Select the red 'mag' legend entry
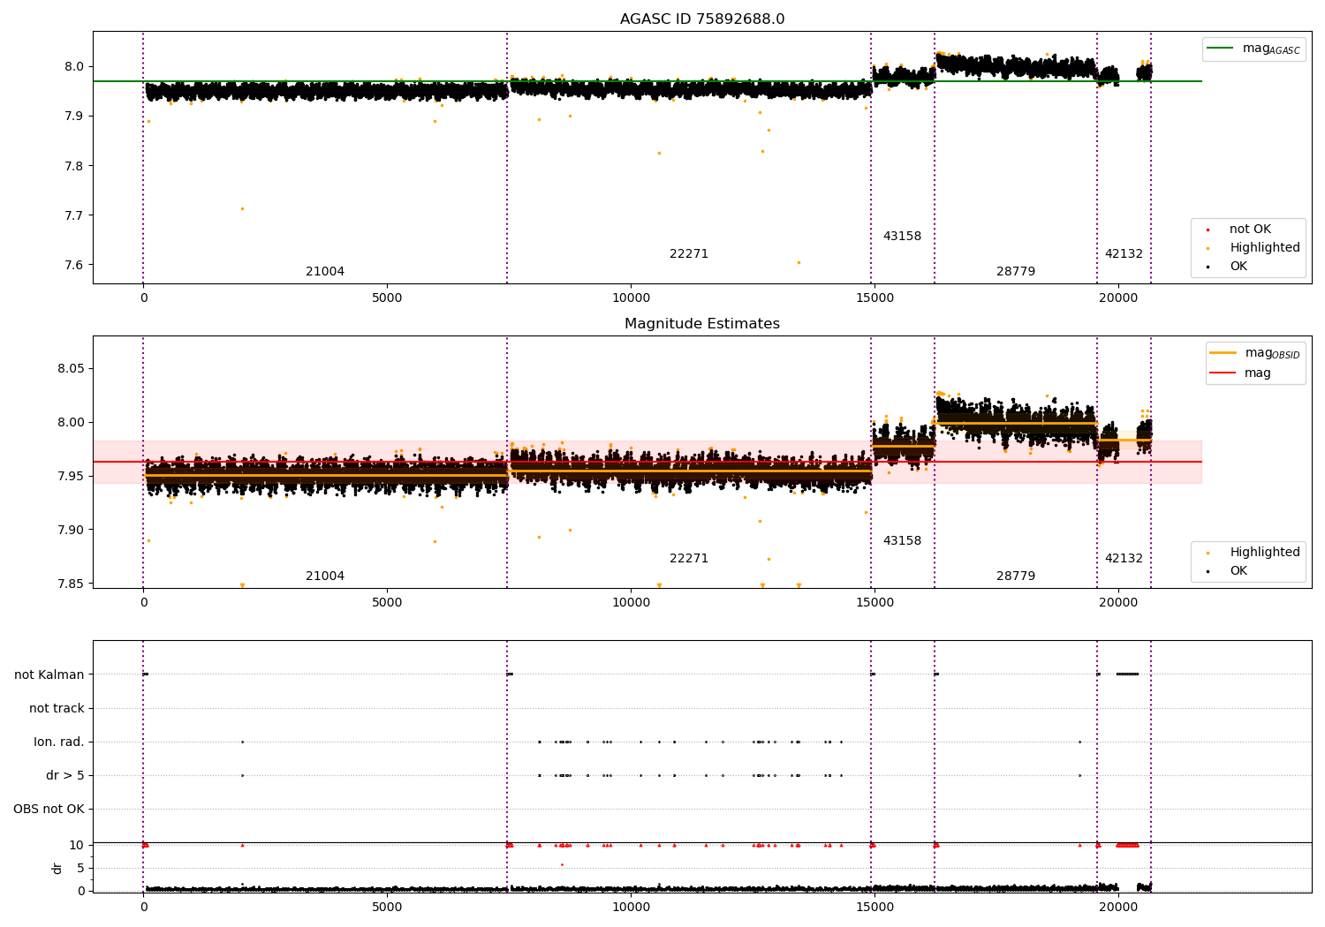This screenshot has height=927, width=1325. [1241, 373]
